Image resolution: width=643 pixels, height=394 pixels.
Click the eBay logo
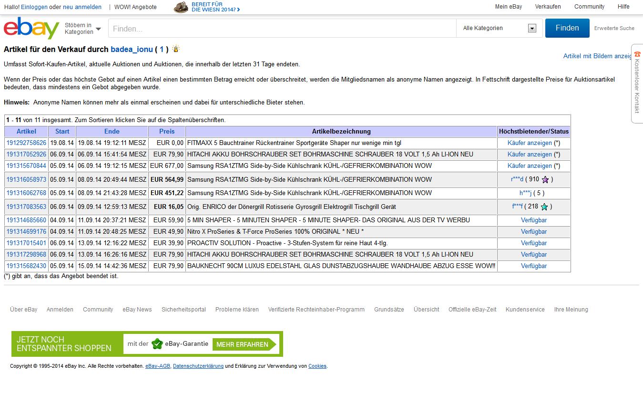pos(31,28)
